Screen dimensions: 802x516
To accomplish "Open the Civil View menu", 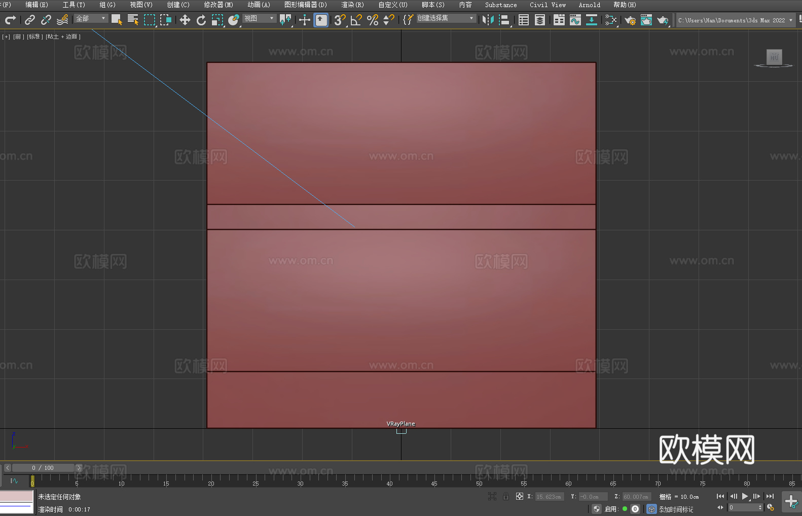I will [548, 5].
